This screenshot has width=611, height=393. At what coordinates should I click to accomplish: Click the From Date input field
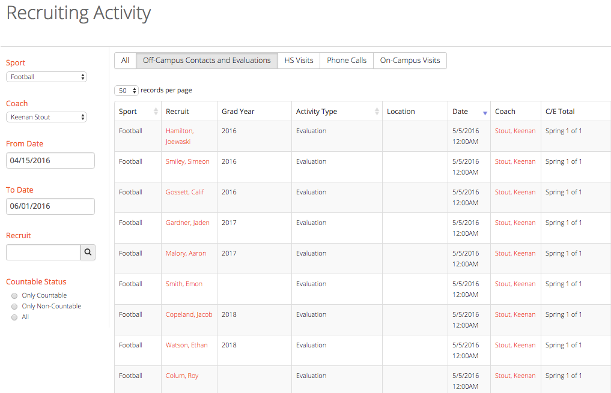click(50, 160)
